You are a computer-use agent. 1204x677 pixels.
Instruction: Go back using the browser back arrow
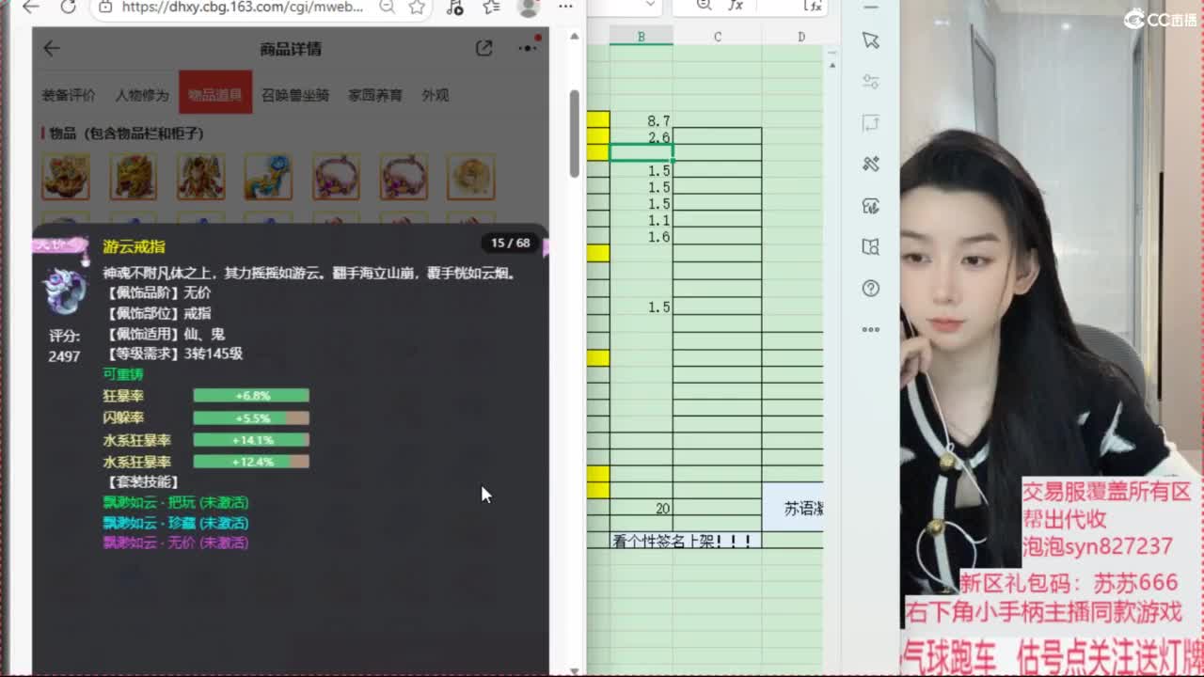pos(30,7)
